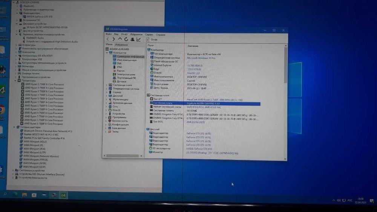Refresh AIDA64 data with circular arrow icon
Image resolution: width=377 pixels, height=212 pixels.
(126, 39)
